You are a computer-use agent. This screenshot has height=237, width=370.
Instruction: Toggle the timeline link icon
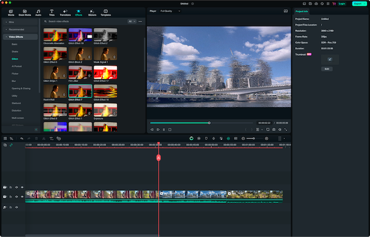tap(11, 145)
